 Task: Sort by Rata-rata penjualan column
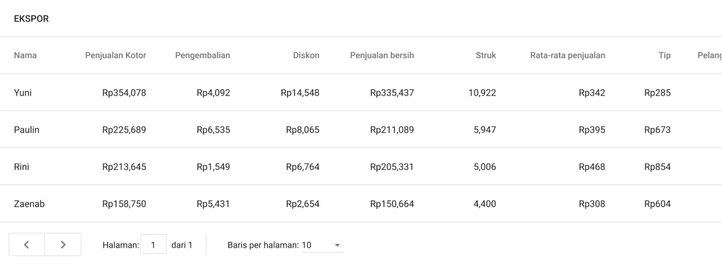(x=568, y=56)
